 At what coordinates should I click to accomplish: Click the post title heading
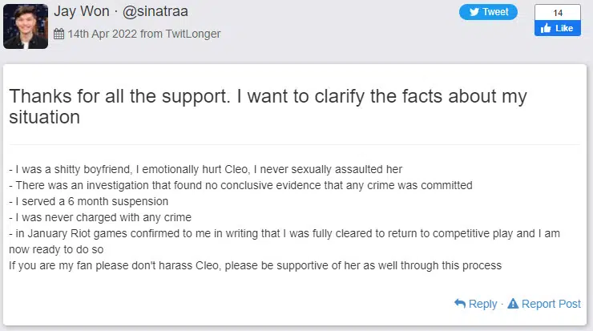tap(268, 107)
